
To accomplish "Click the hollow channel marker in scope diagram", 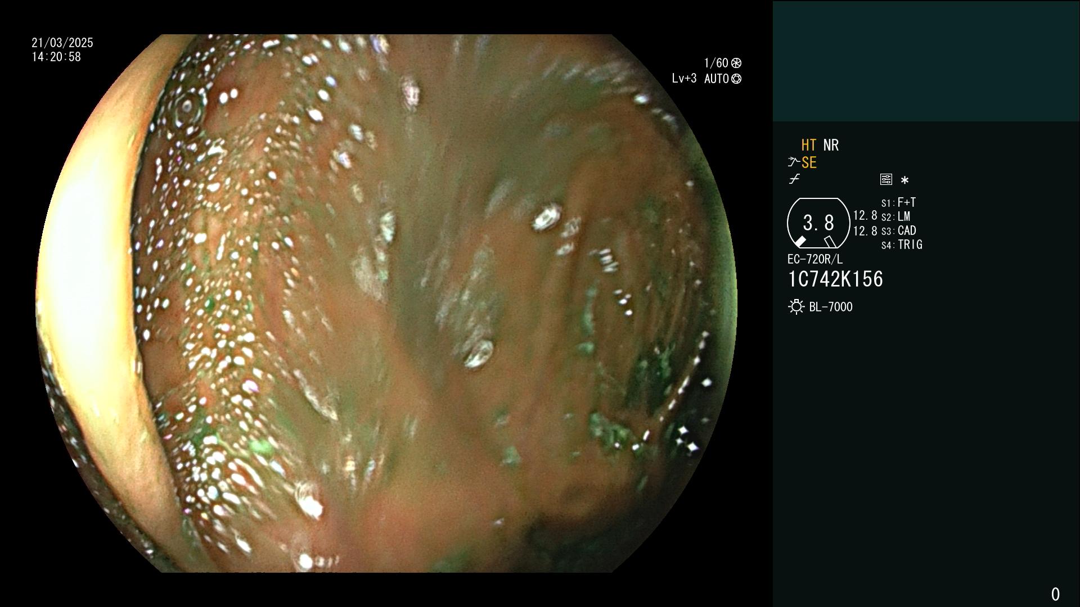I will click(830, 242).
